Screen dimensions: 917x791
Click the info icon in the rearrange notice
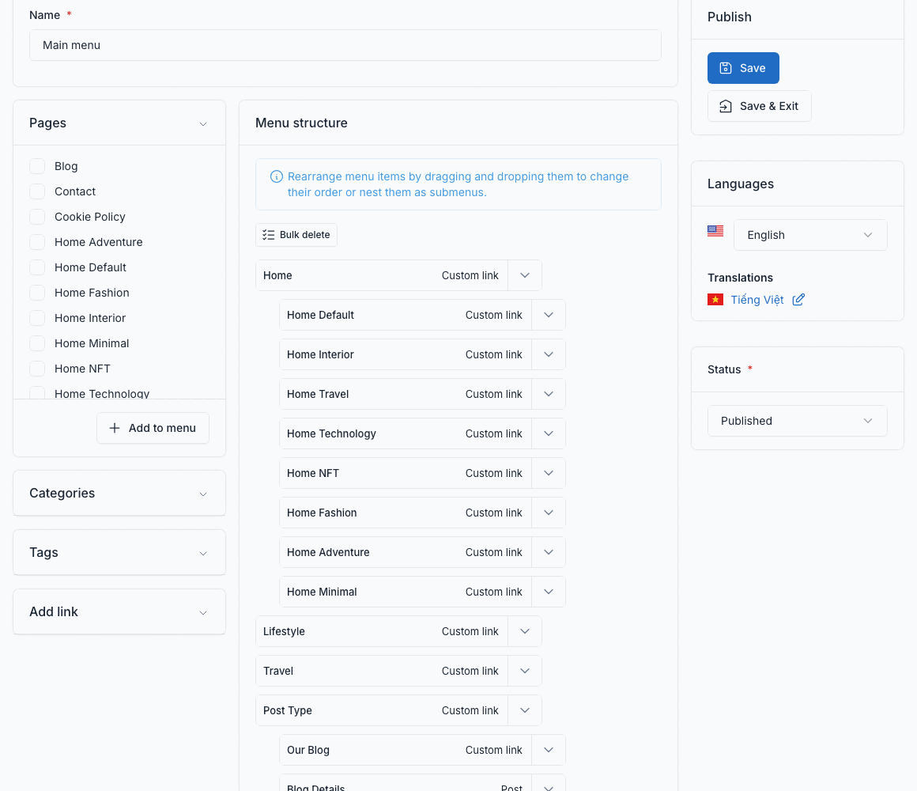pyautogui.click(x=277, y=176)
